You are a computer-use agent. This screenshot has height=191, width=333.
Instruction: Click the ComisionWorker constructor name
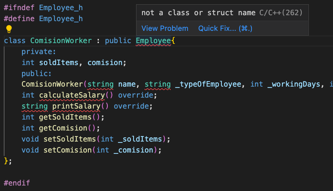(x=52, y=84)
